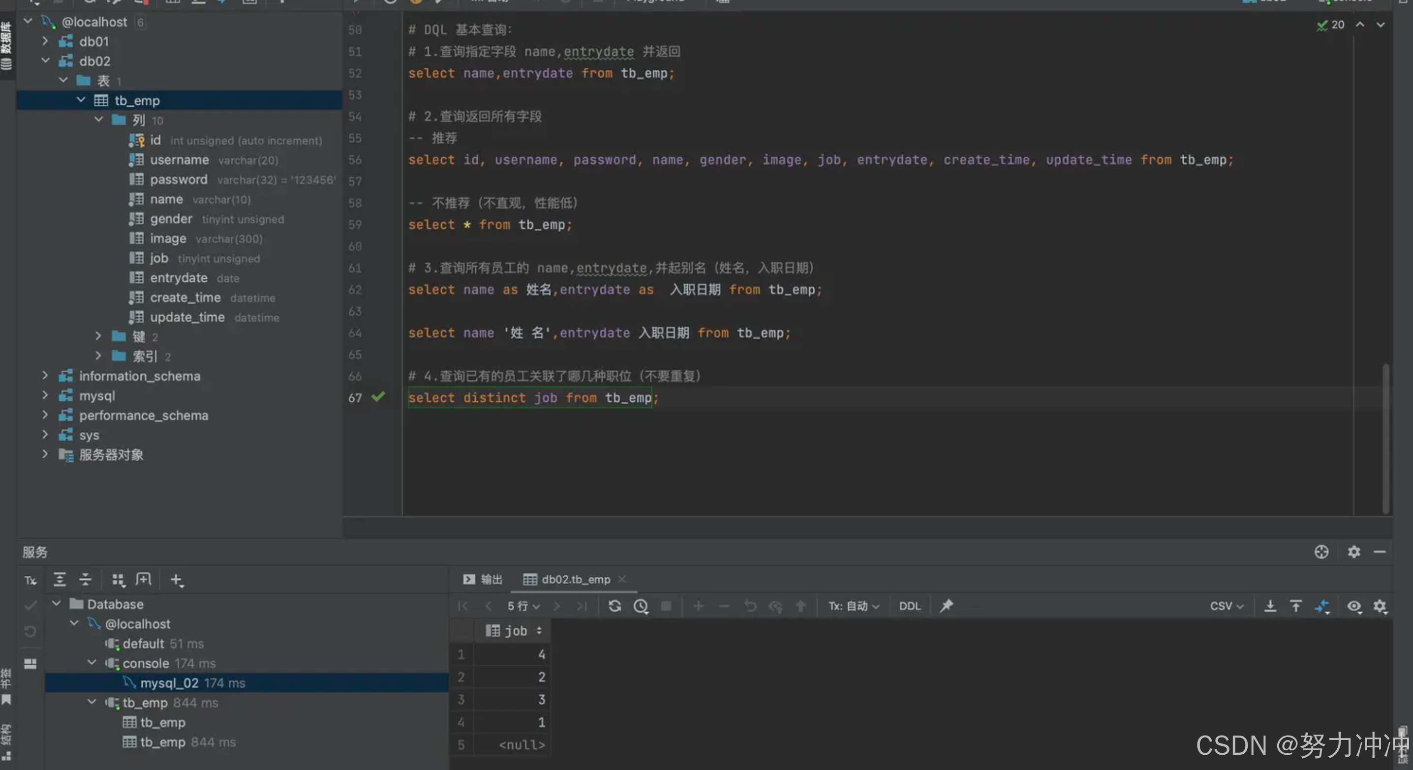1413x770 pixels.
Task: Click add service plus icon
Action: pos(176,580)
